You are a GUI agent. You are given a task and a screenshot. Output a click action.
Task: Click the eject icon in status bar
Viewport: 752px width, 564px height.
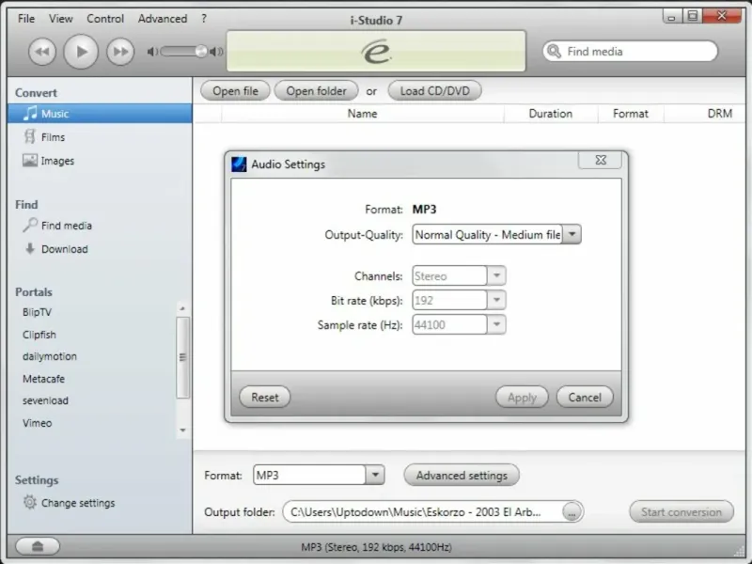pos(38,546)
